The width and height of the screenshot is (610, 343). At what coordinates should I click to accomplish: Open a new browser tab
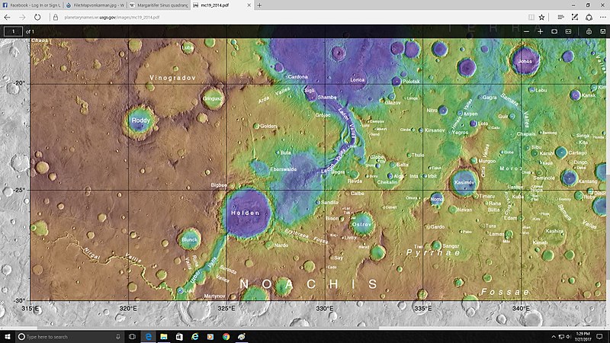259,5
